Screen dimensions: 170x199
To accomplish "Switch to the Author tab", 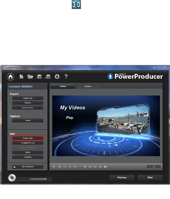I will pos(63,86).
